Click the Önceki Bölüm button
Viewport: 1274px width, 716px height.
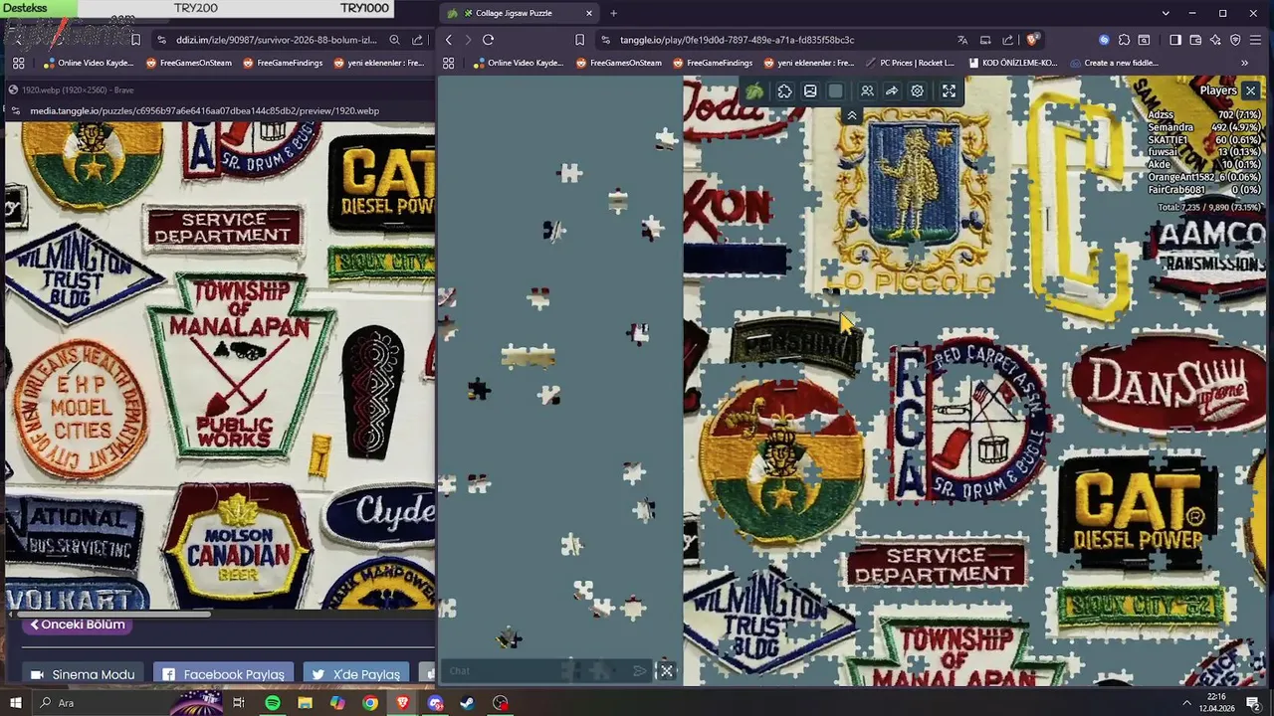[x=79, y=625]
